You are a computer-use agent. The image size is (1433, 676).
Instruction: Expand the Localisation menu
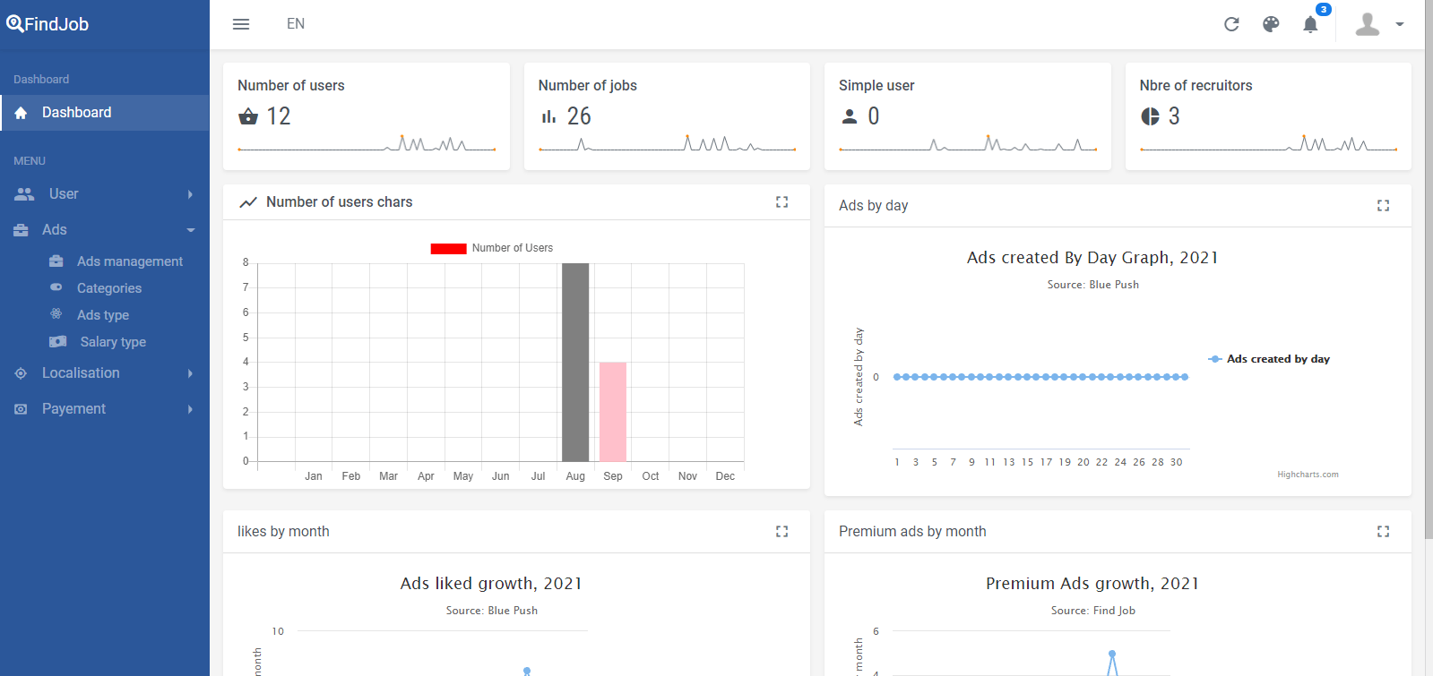pyautogui.click(x=104, y=373)
